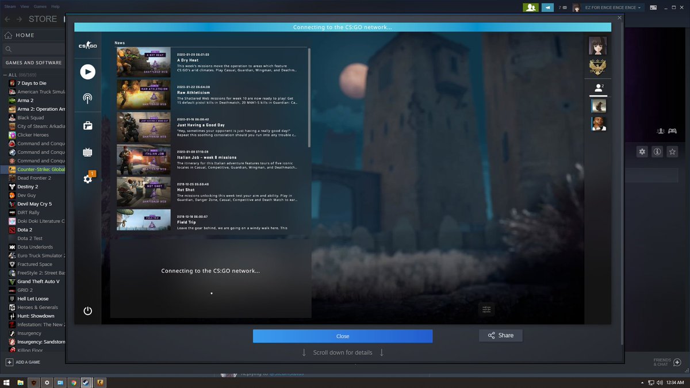Click game page controller icon
The height and width of the screenshot is (388, 690).
pyautogui.click(x=672, y=131)
